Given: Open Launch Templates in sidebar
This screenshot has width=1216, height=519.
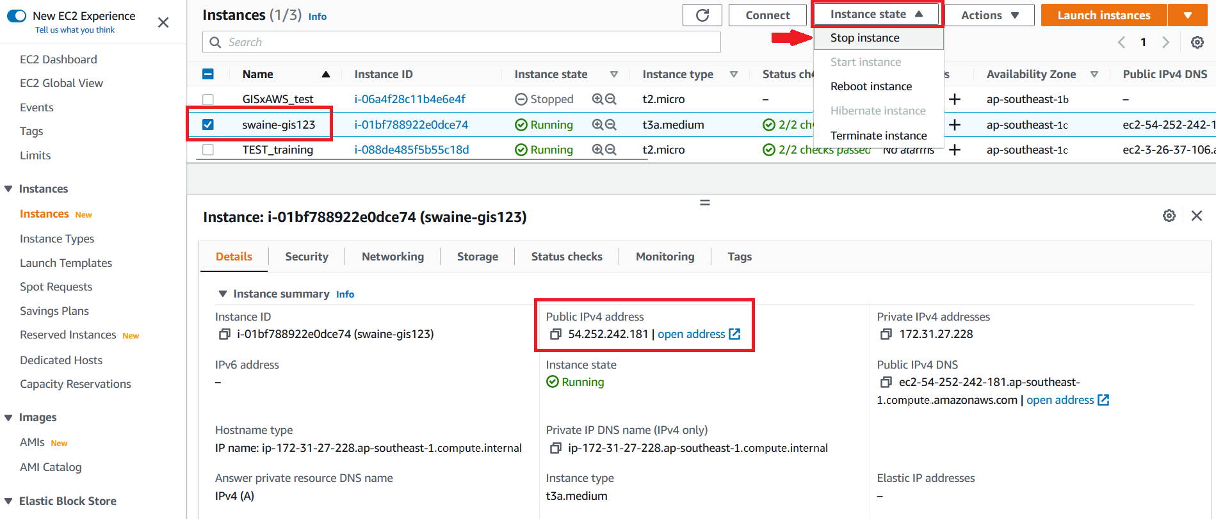Looking at the screenshot, I should pyautogui.click(x=66, y=263).
